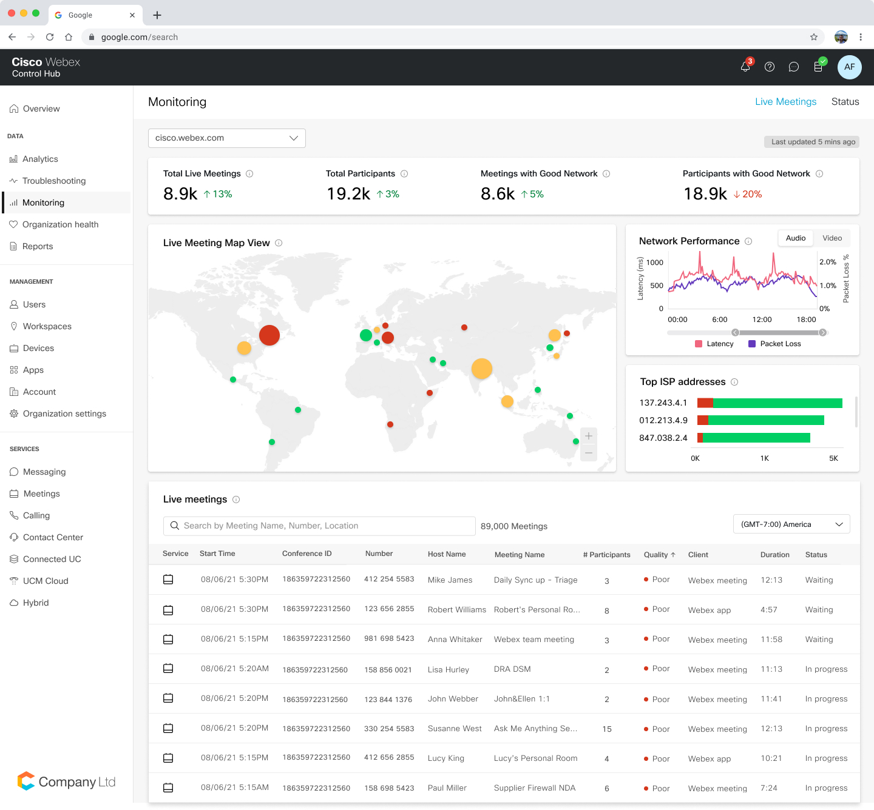This screenshot has width=874, height=810.
Task: Go to Organization settings in sidebar
Action: click(x=64, y=413)
